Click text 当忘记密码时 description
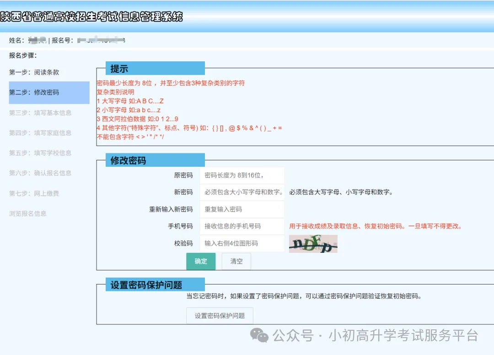Viewport: 494px width, 355px height. [304, 296]
